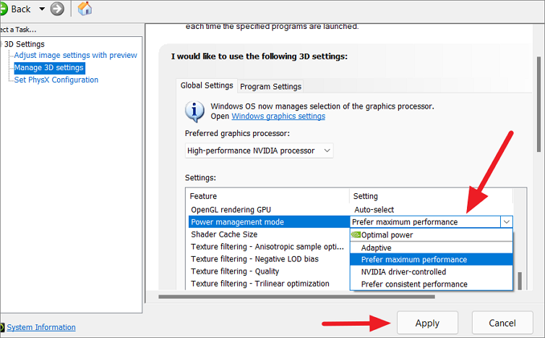Click the NVIDIA logo beside Optimal power

click(356, 235)
